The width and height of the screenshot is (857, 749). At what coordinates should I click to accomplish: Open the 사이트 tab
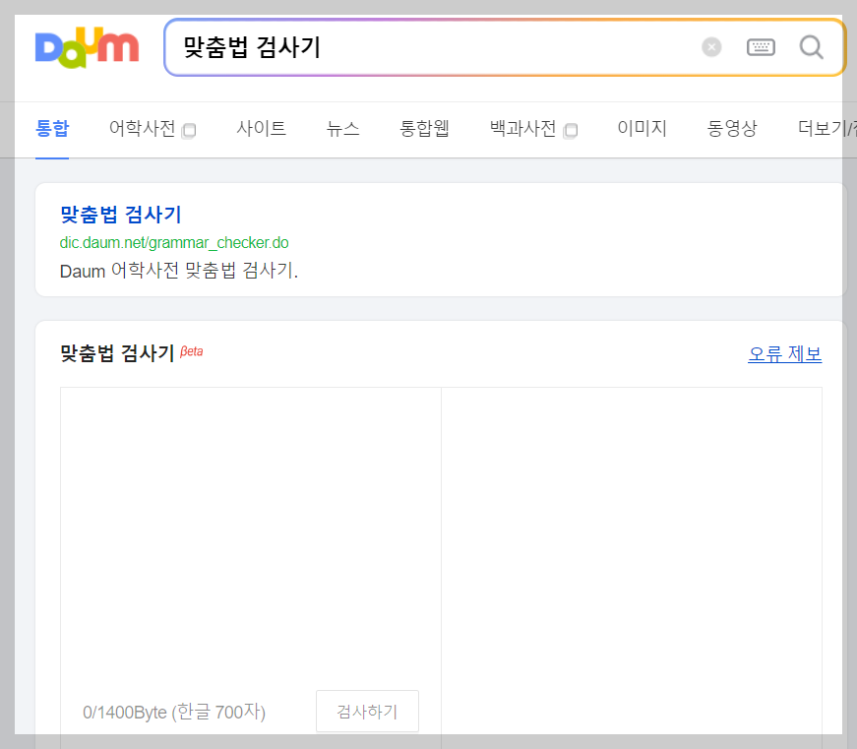[261, 129]
